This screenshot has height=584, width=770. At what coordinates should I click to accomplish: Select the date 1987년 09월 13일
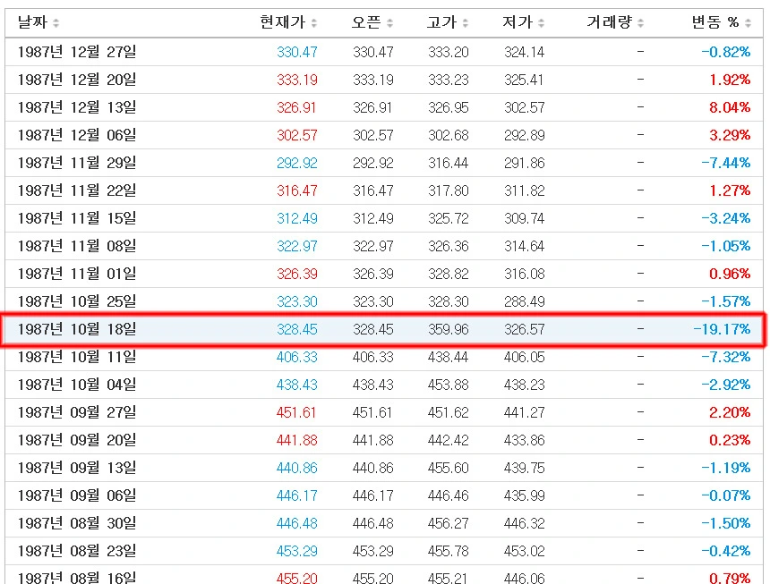pyautogui.click(x=77, y=468)
